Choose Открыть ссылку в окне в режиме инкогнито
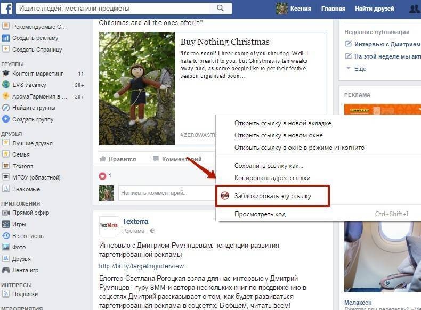The height and width of the screenshot is (310, 421). coord(299,148)
